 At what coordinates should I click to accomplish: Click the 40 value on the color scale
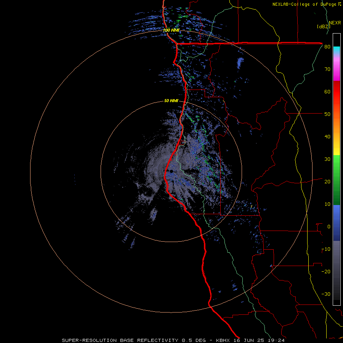click(327, 137)
